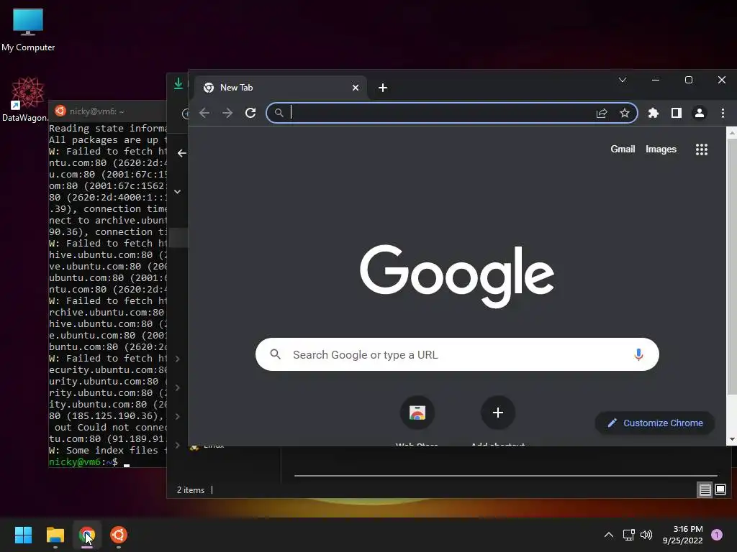Open the Web Store shortcut tile
The width and height of the screenshot is (737, 552).
[x=417, y=413]
